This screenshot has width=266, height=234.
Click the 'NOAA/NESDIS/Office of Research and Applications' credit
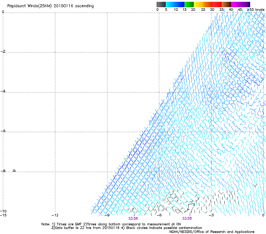coord(212,232)
